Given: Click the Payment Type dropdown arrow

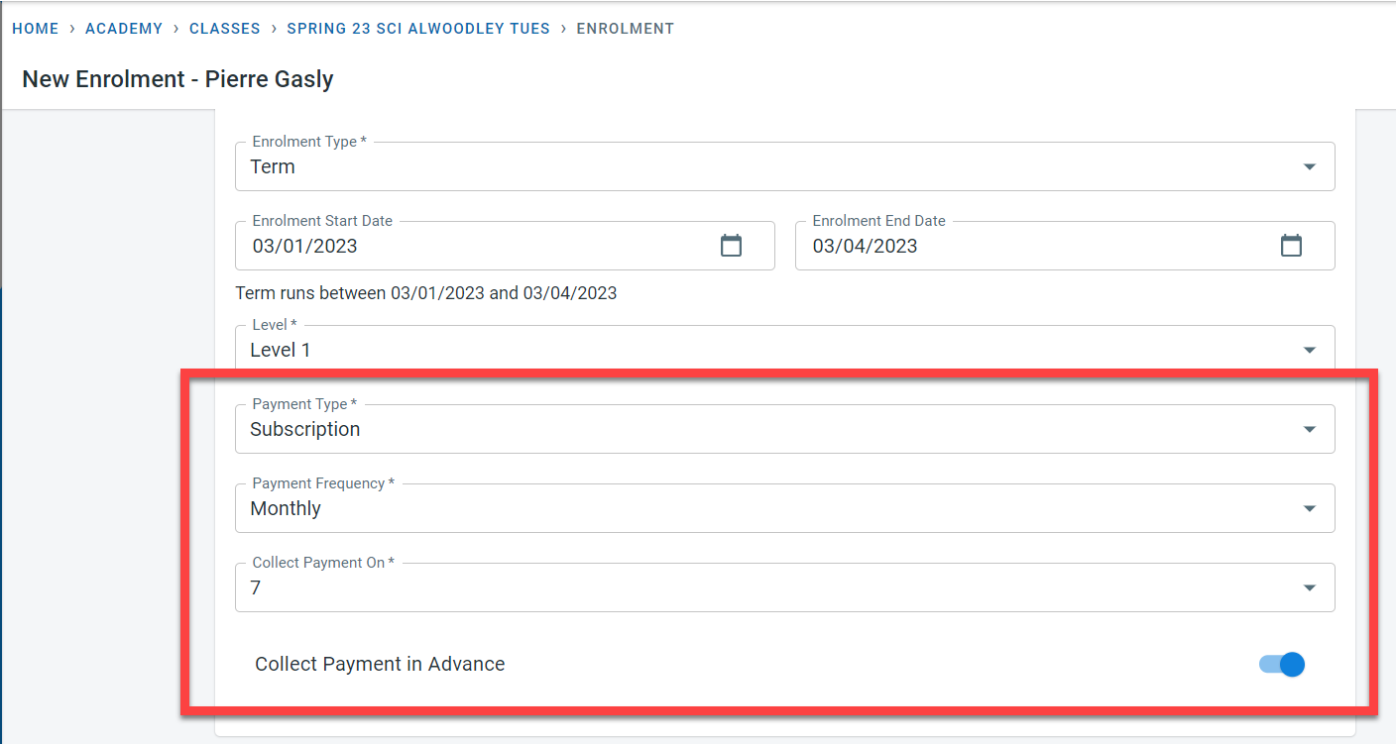Looking at the screenshot, I should [x=1310, y=430].
